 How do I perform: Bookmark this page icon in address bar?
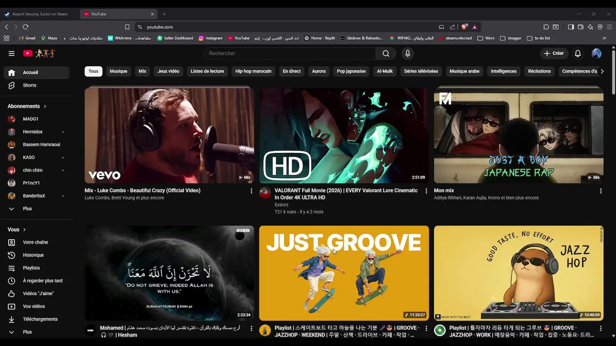(127, 27)
